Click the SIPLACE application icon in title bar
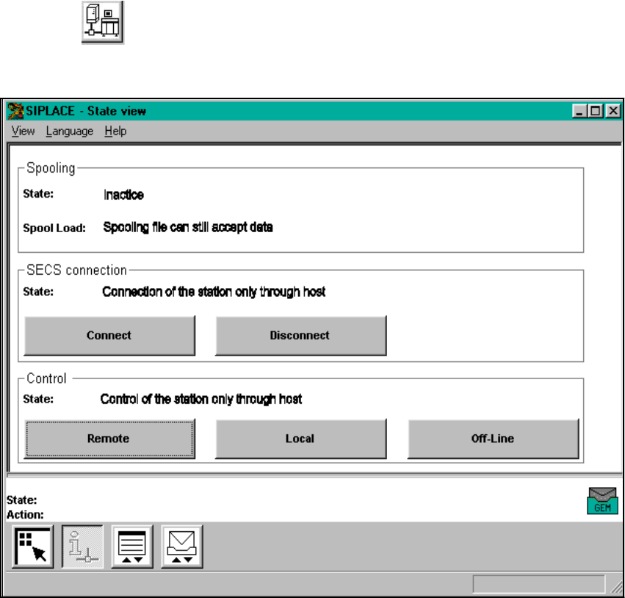 [15, 111]
